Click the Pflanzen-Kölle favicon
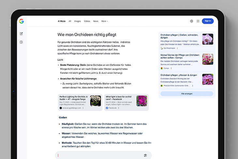The width and height of the screenshot is (238, 159). click(x=162, y=86)
